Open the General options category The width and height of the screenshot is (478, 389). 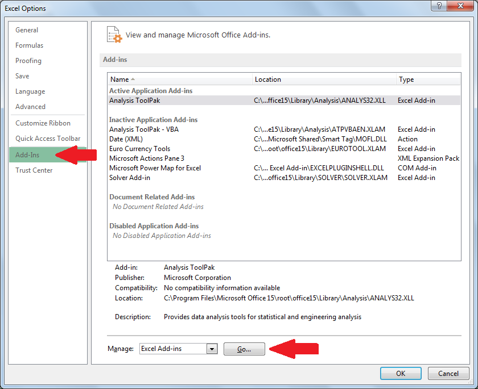(27, 30)
